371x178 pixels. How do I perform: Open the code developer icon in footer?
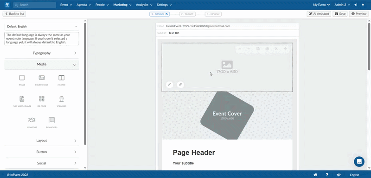point(339,175)
